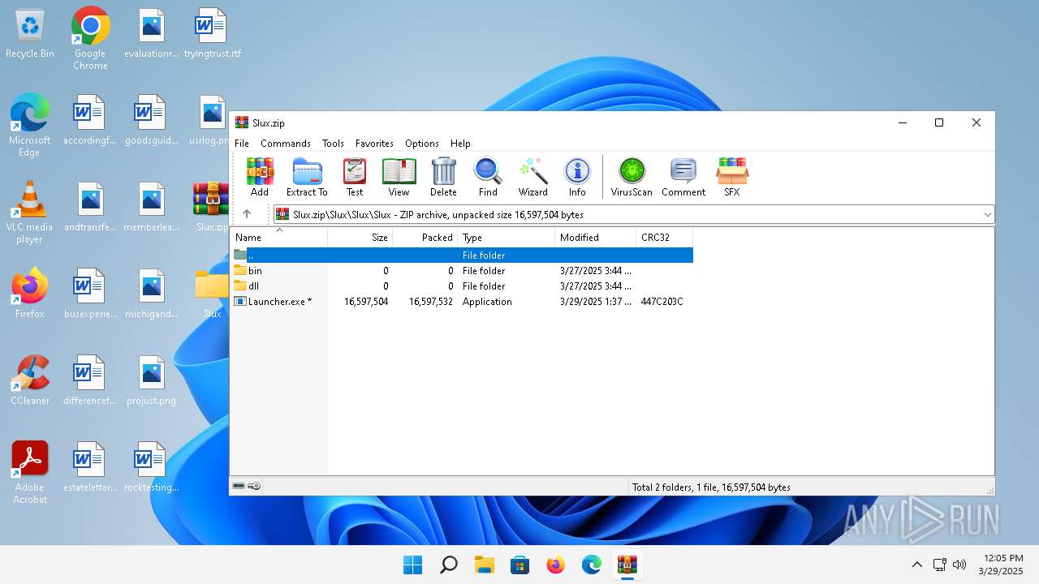Sort by the Size column header
The width and height of the screenshot is (1039, 584).
360,238
